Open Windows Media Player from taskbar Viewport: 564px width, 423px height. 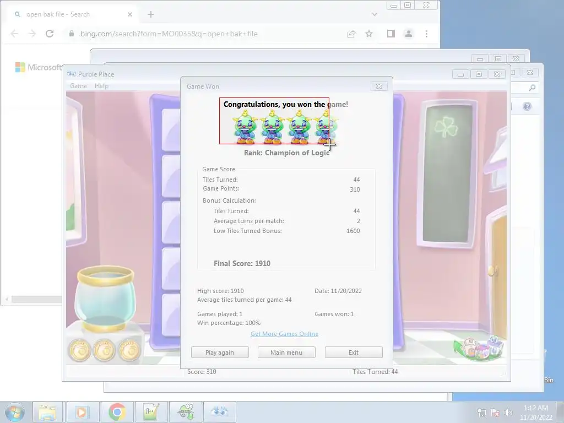pyautogui.click(x=82, y=412)
